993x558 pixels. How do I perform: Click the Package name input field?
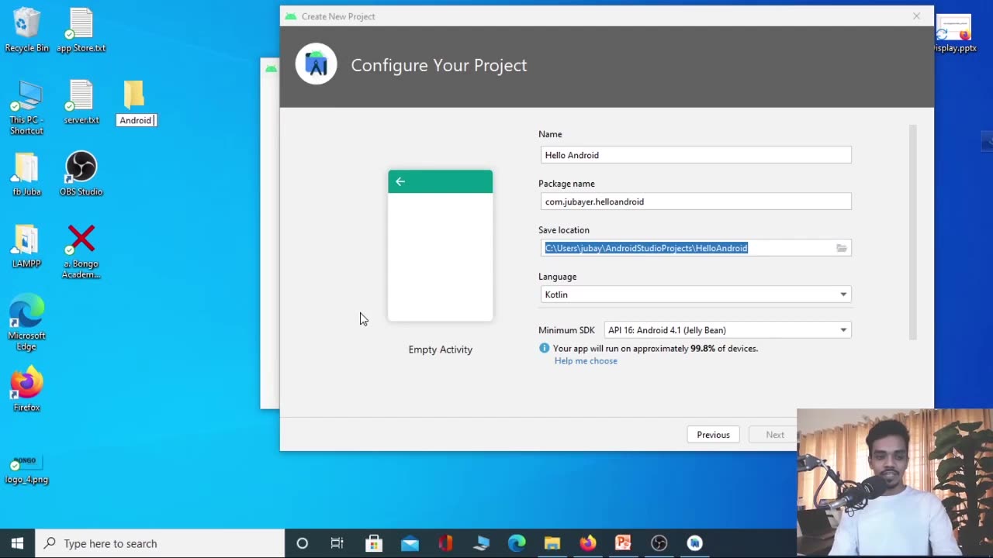(x=696, y=201)
